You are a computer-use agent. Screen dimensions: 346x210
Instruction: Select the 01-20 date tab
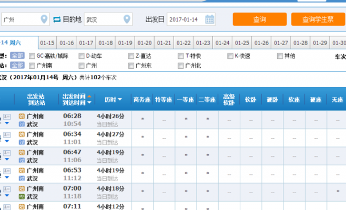[x=145, y=43]
